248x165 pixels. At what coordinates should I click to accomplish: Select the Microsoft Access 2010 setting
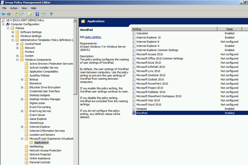click(x=150, y=54)
